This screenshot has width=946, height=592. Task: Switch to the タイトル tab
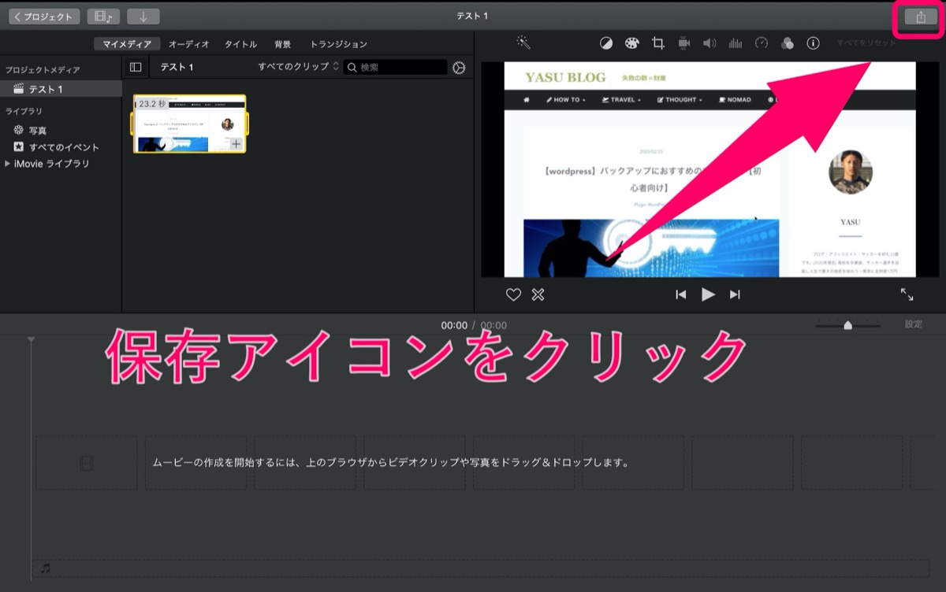pos(240,44)
